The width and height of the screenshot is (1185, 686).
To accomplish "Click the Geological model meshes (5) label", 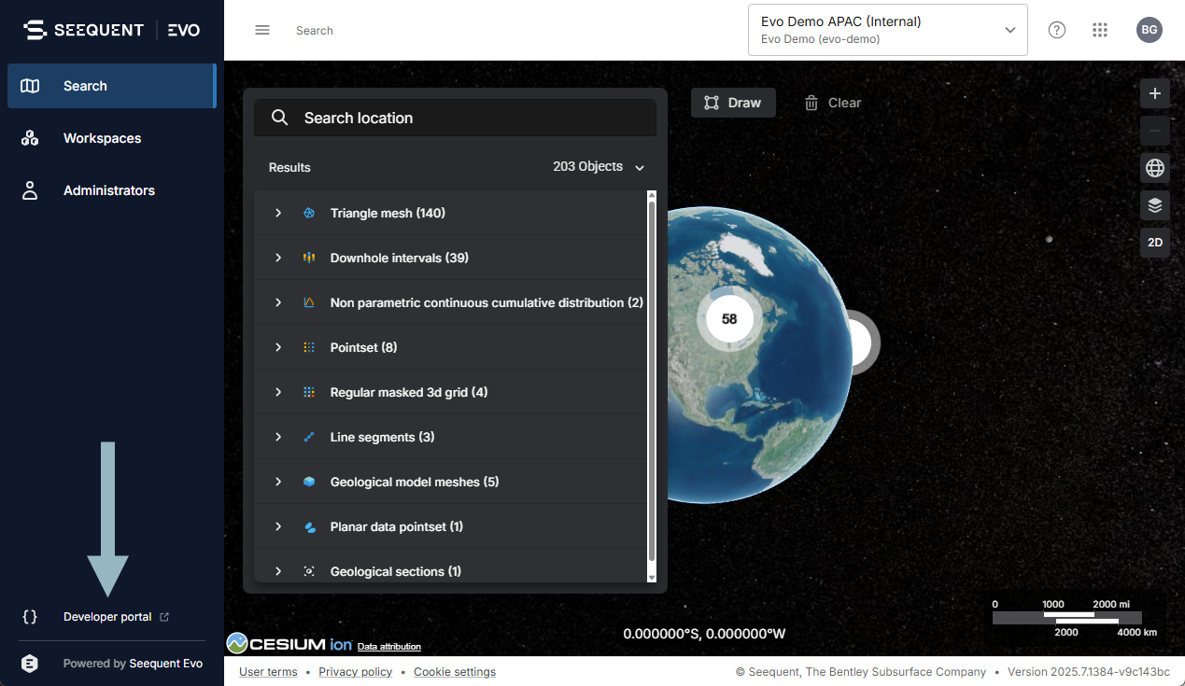I will [415, 482].
